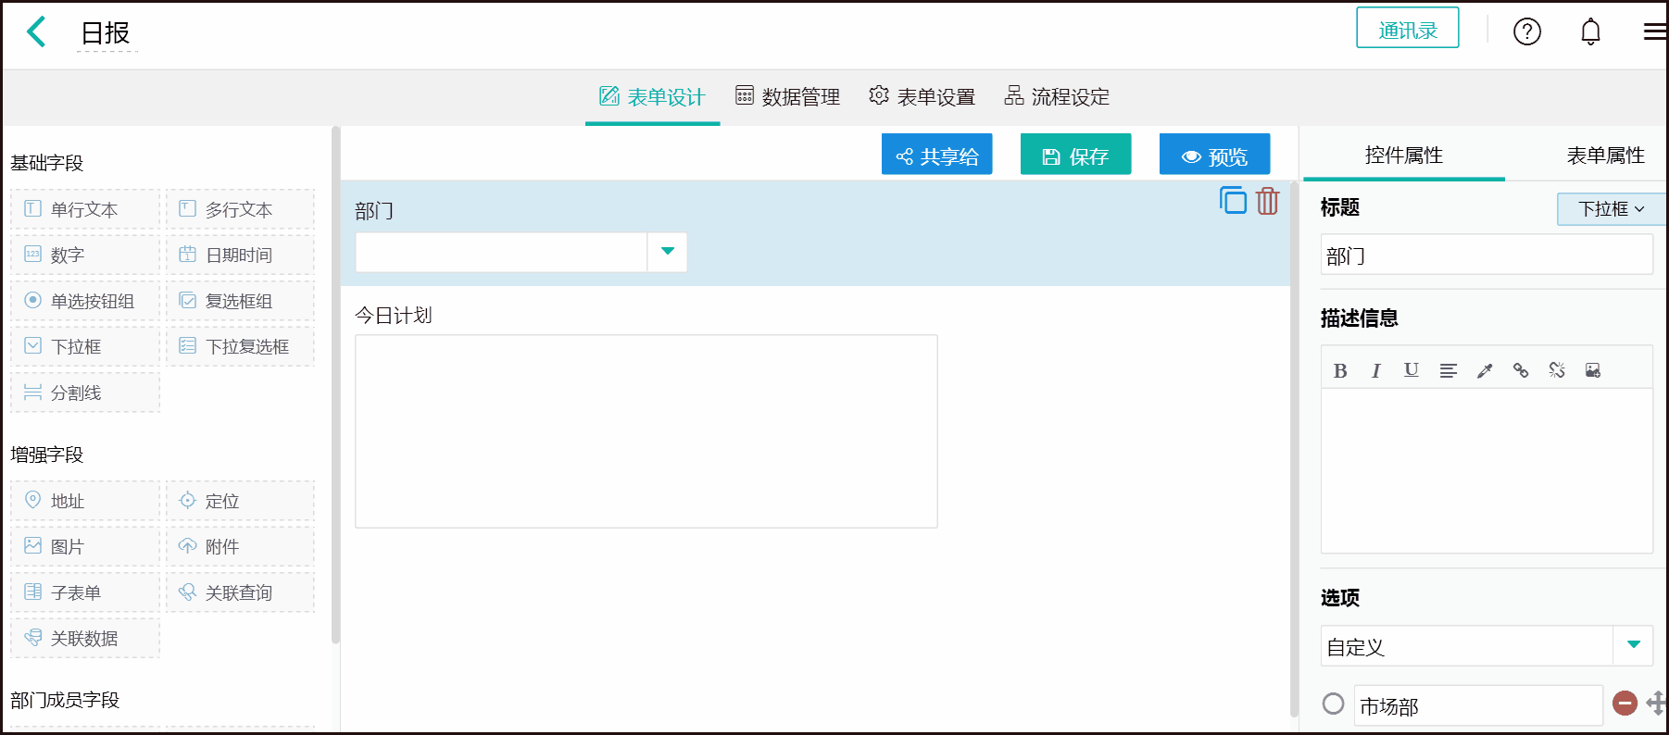Viewport: 1669px width, 735px height.
Task: Switch to 表单设计 tab
Action: [652, 96]
